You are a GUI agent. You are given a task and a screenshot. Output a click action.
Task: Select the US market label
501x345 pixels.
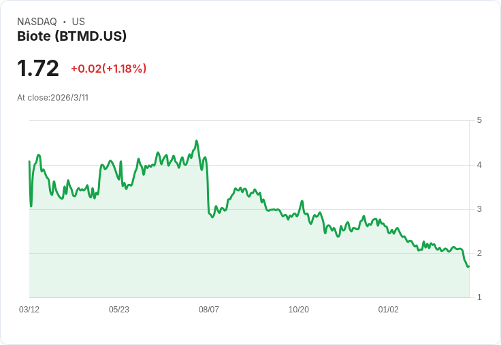tap(78, 22)
